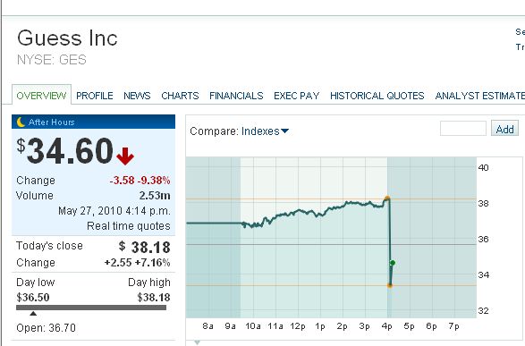
Task: Click the orange low marker near 34
Action: [390, 285]
